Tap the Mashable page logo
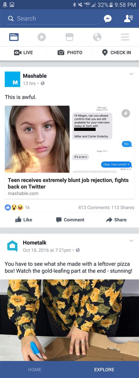The width and height of the screenshot is (139, 378). tap(12, 79)
